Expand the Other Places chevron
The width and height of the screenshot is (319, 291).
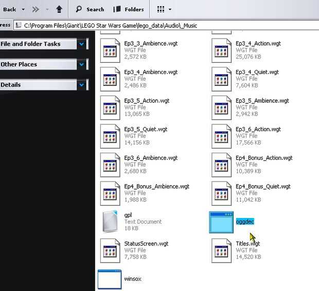pos(82,64)
